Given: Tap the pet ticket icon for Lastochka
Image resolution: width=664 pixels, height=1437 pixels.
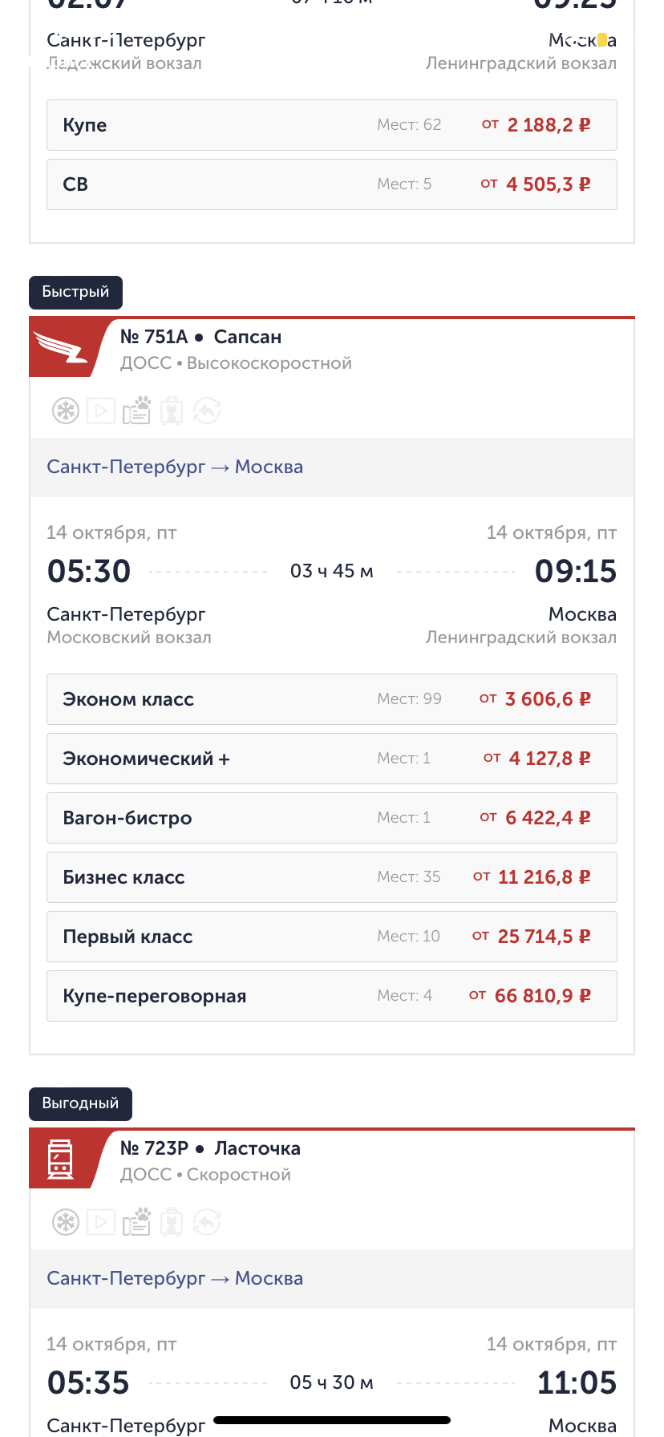Looking at the screenshot, I should point(136,1222).
